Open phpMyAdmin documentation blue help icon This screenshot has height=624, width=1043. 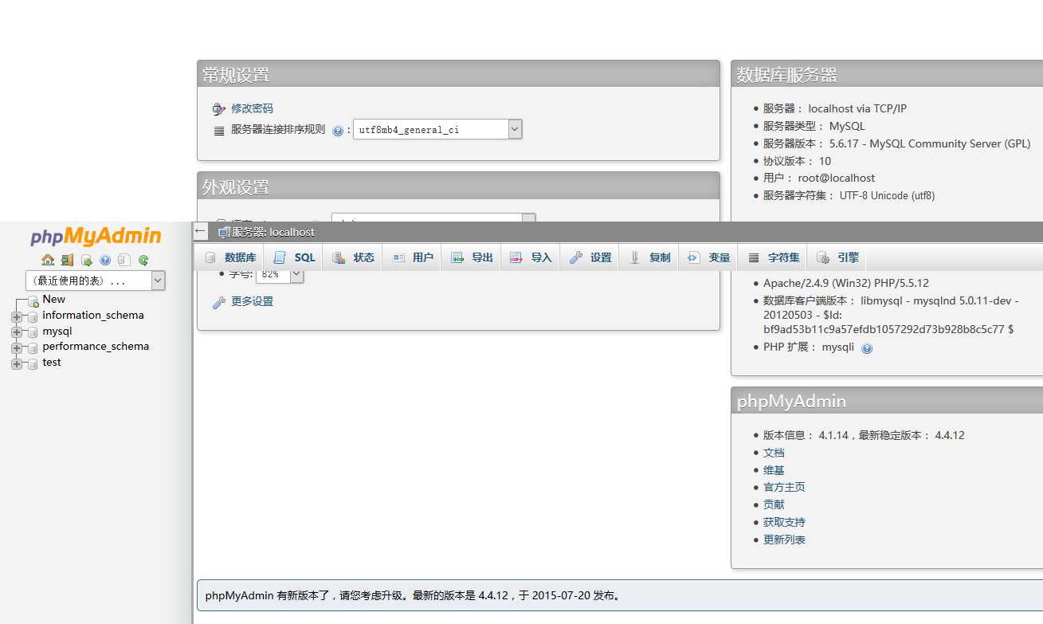[x=105, y=260]
